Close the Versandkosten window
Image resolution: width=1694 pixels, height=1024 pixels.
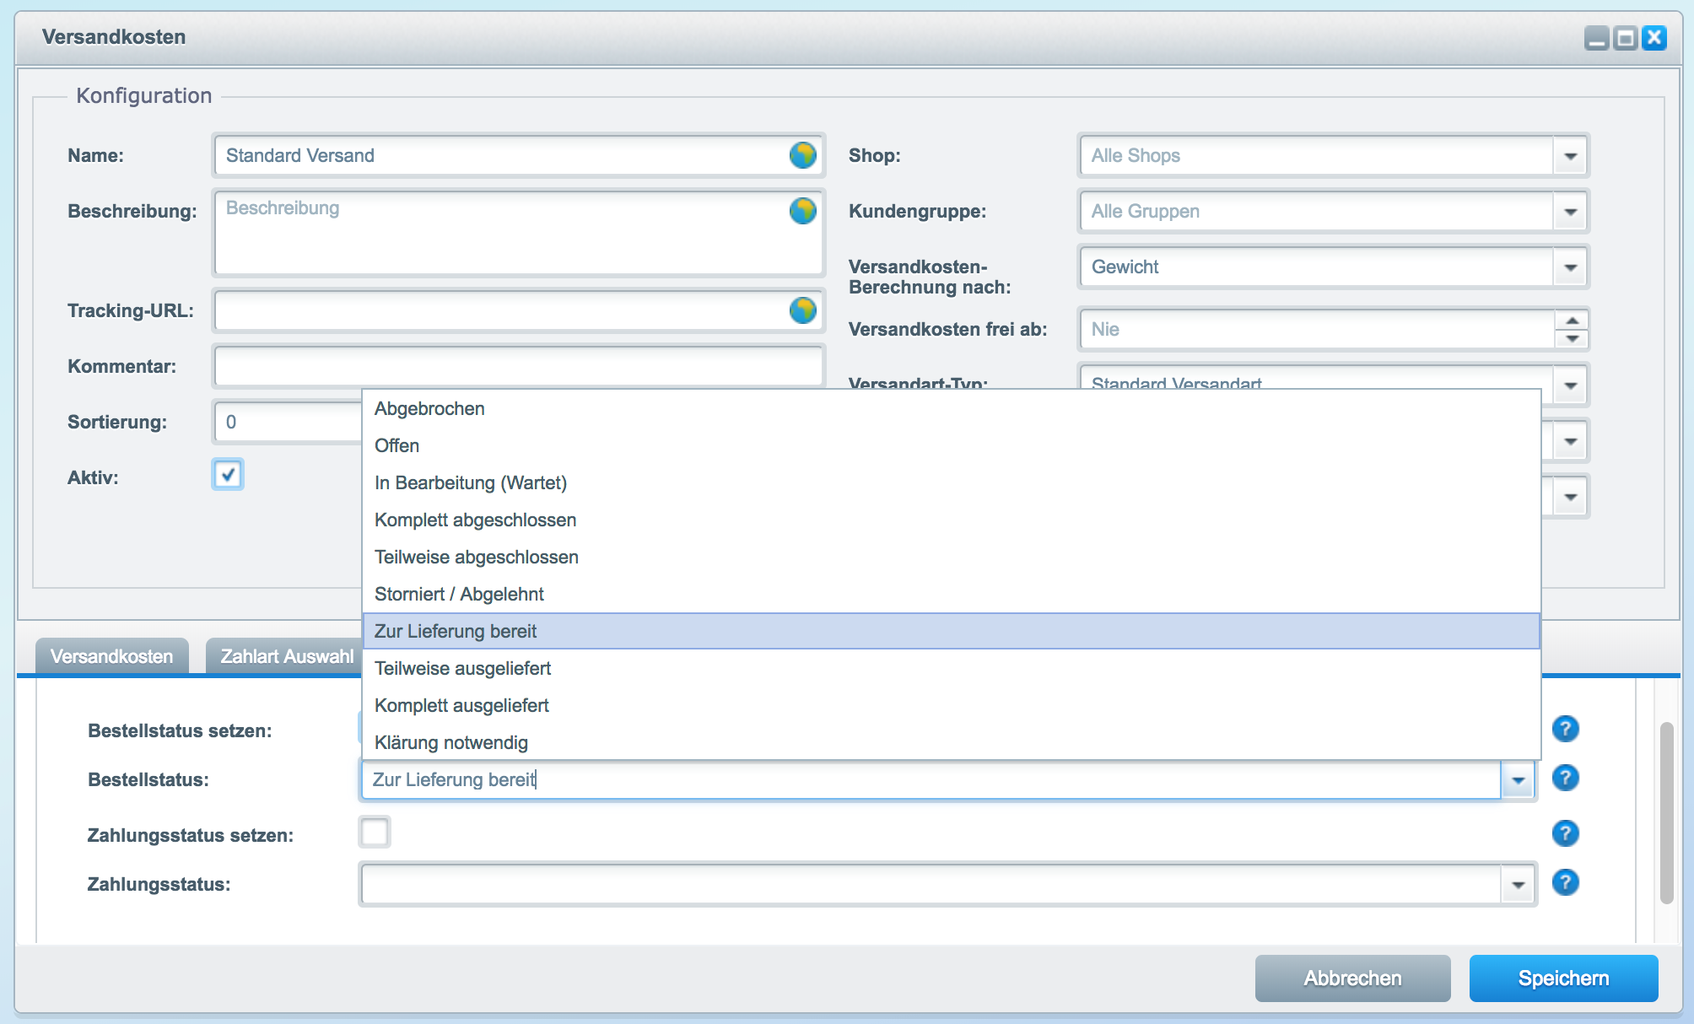coord(1654,38)
